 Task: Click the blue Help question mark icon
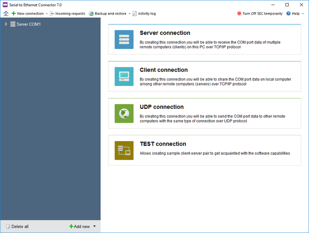click(288, 13)
